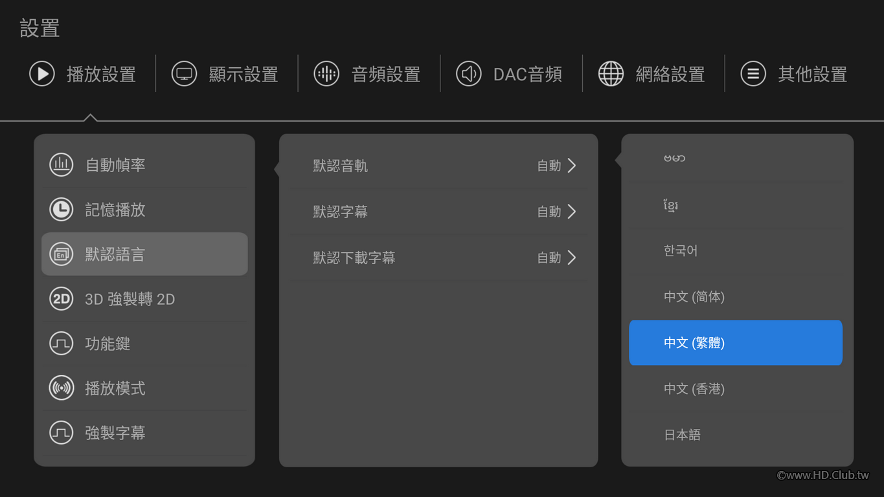
Task: Click the 2D icon for 3D 強製轉 2D
Action: 62,299
